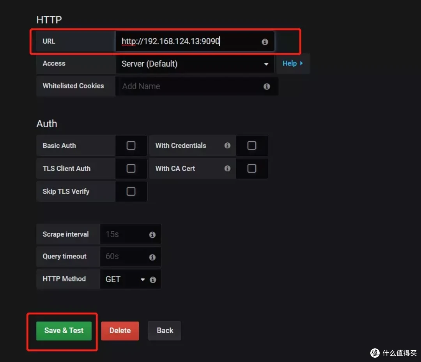
Task: Click the With CA Cert info icon
Action: point(227,169)
